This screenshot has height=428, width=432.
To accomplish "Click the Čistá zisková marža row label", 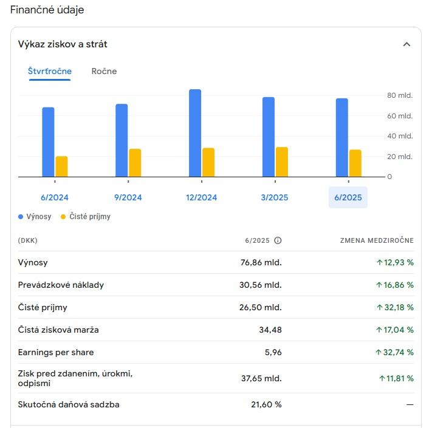I will 58,330.
